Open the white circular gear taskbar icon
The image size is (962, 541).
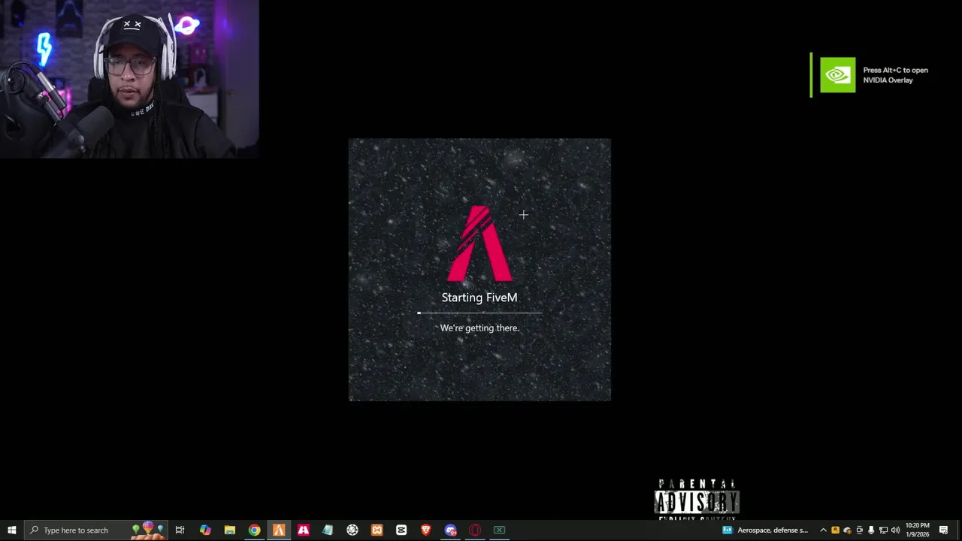352,530
